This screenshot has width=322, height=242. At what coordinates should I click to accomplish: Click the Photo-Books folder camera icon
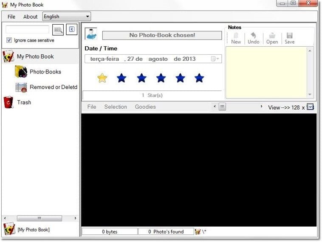21,72
